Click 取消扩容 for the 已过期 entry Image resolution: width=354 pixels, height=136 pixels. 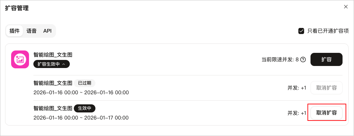click(x=326, y=88)
